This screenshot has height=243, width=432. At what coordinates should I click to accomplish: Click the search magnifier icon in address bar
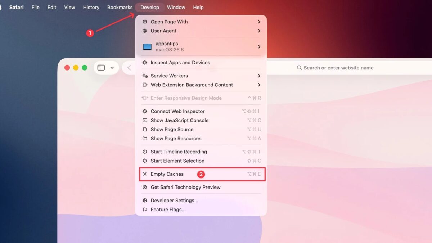click(x=299, y=68)
